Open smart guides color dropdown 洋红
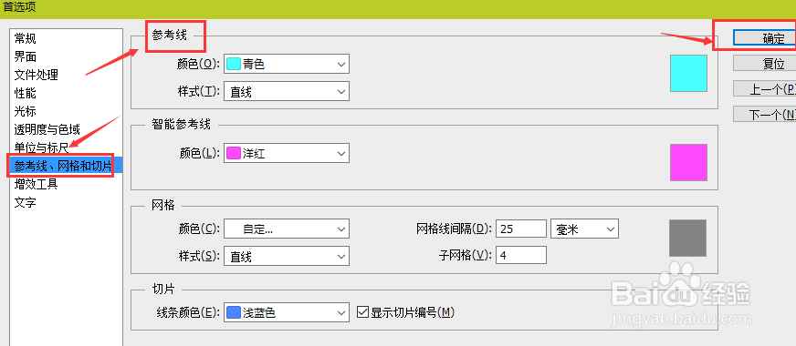796x346 pixels. pos(287,153)
